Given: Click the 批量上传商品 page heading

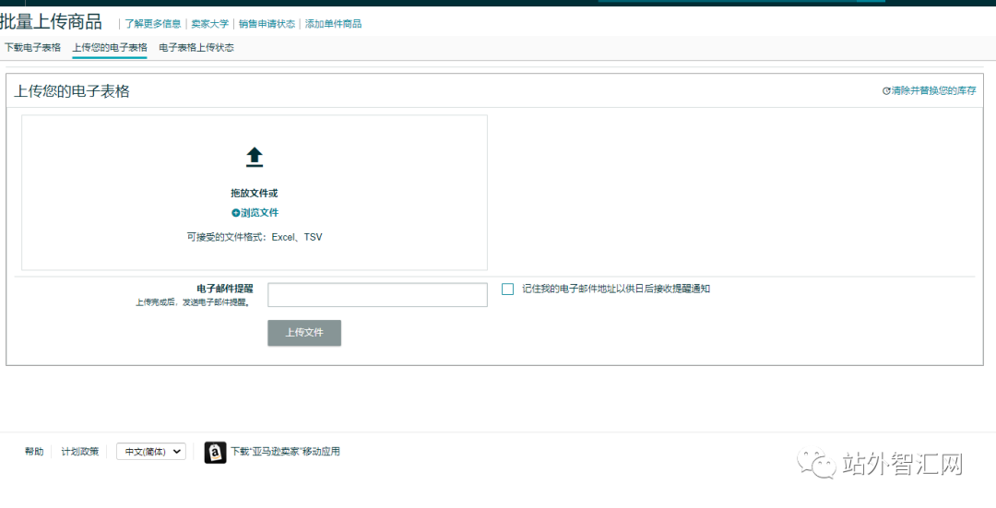Looking at the screenshot, I should [x=51, y=22].
